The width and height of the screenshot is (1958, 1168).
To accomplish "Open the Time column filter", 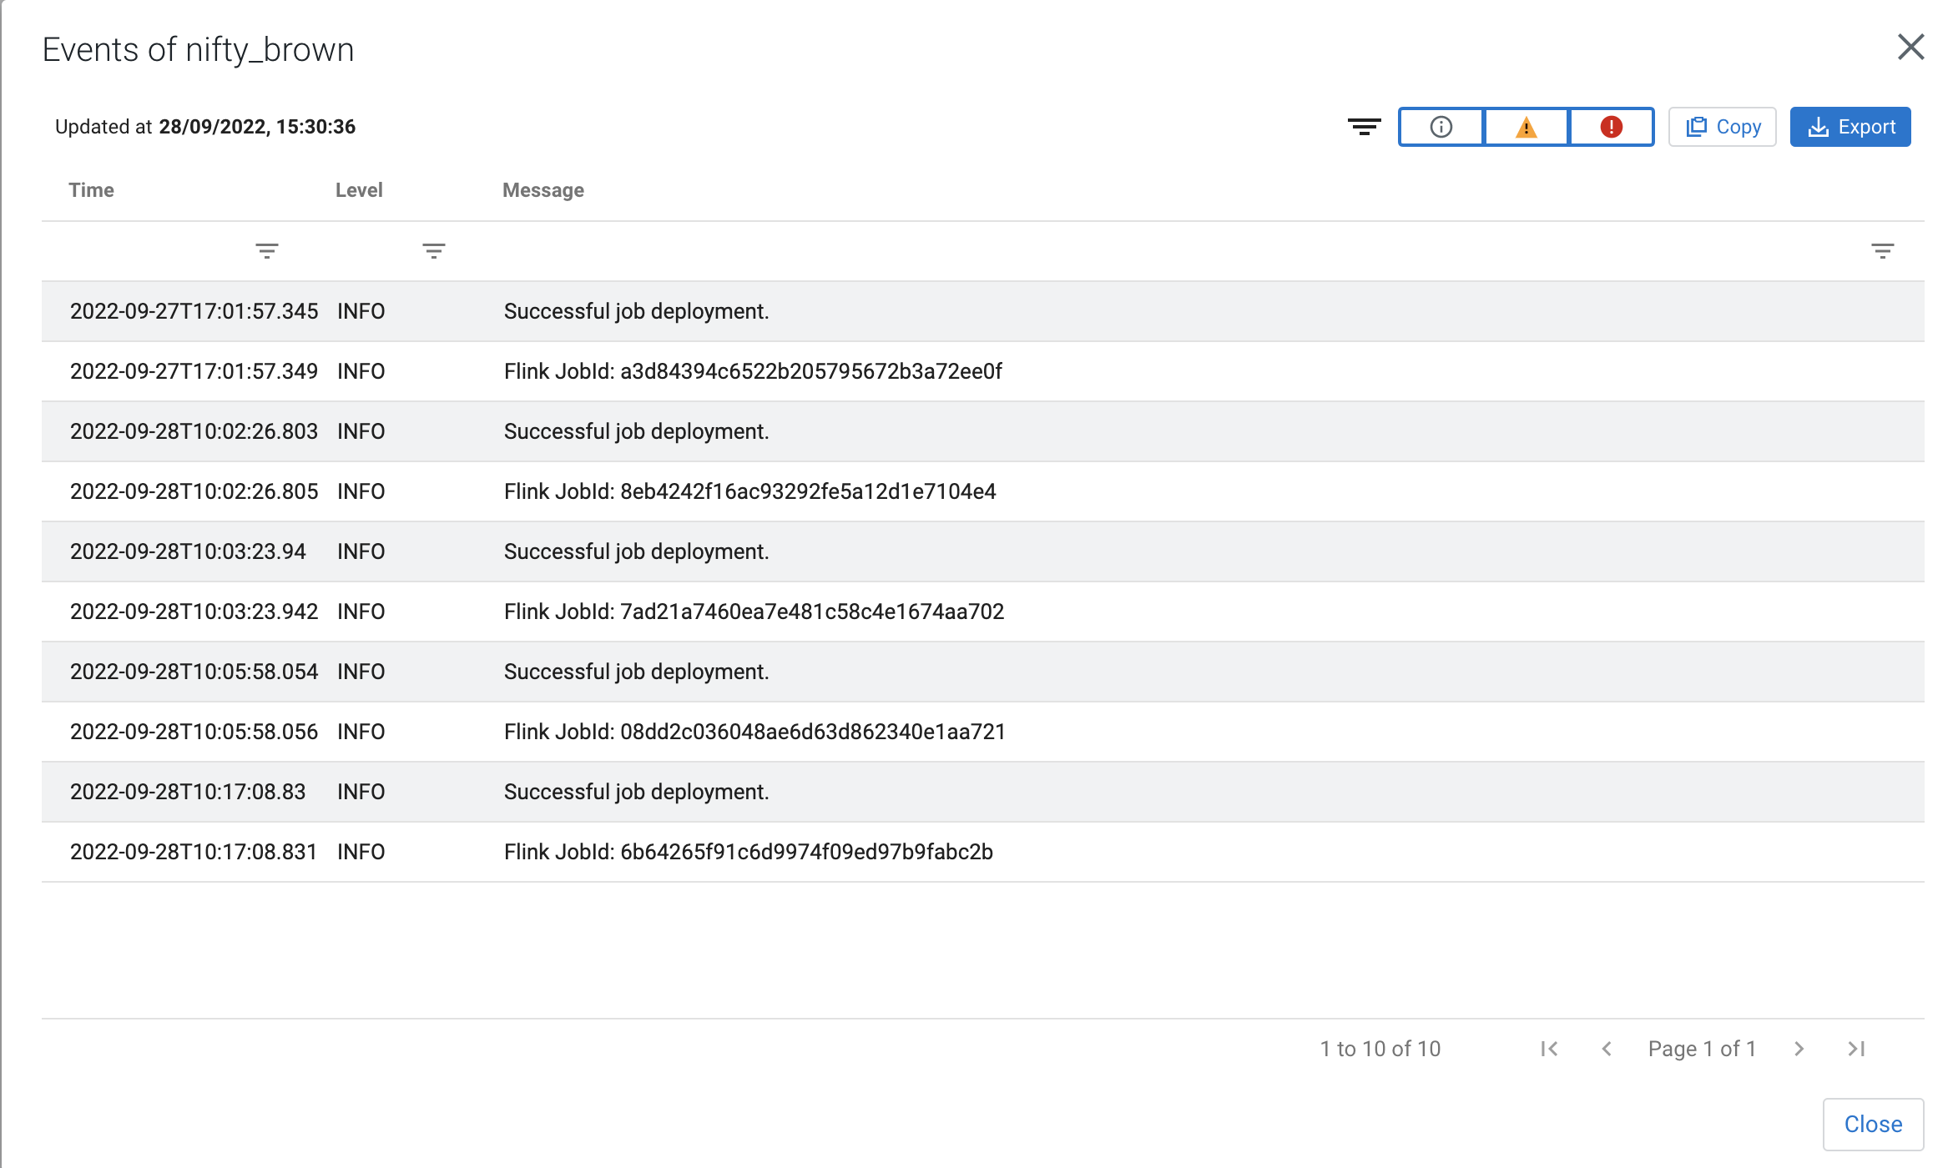I will 267,250.
